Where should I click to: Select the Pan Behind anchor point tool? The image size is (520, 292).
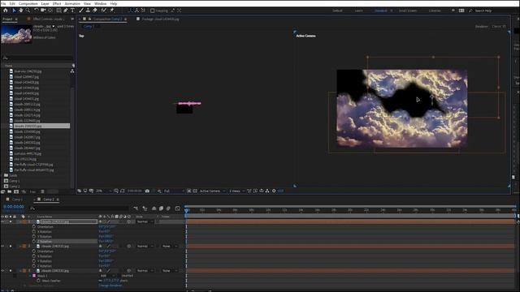point(50,11)
